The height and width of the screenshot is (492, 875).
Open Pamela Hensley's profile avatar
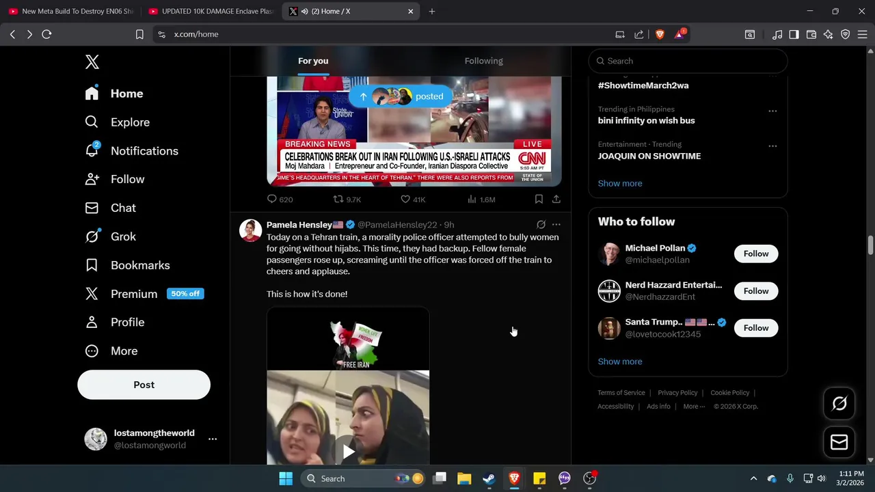click(250, 230)
